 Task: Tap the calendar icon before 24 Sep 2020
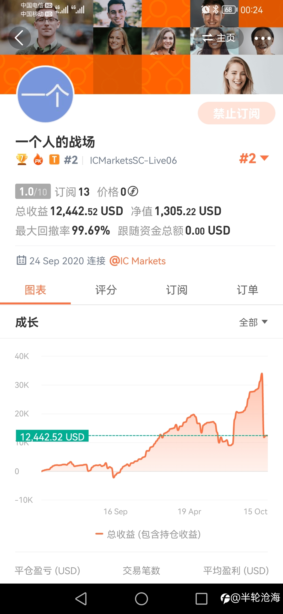point(21,260)
